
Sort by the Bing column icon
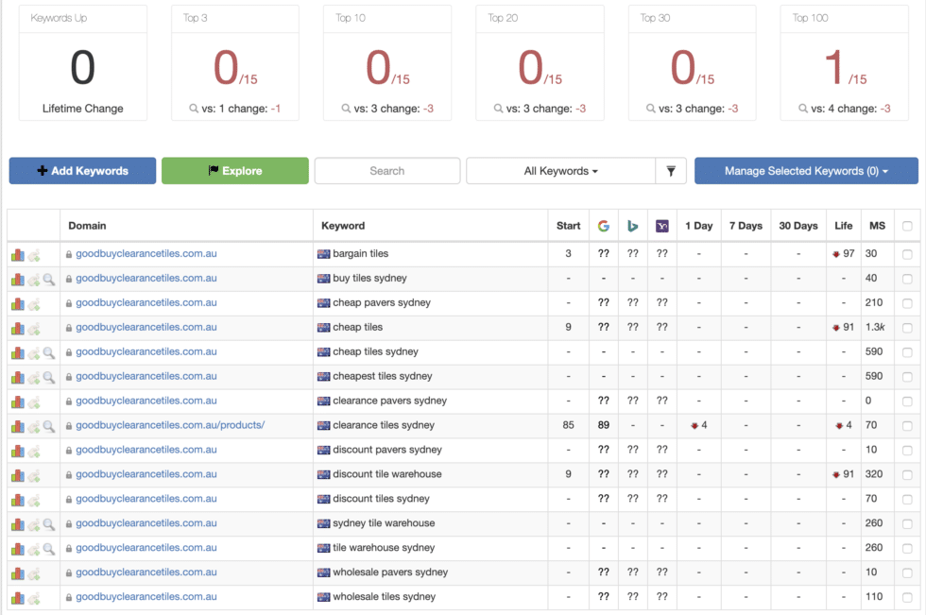[x=632, y=226]
